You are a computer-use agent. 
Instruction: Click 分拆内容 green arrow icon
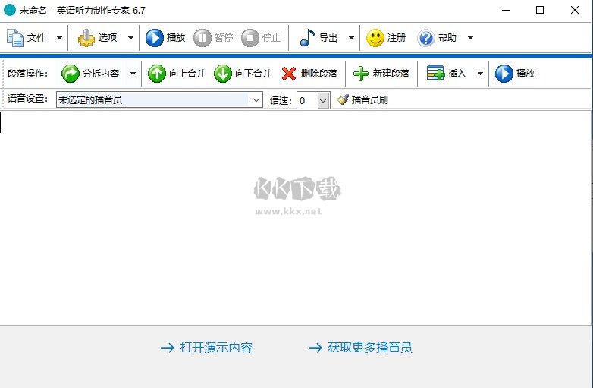71,74
